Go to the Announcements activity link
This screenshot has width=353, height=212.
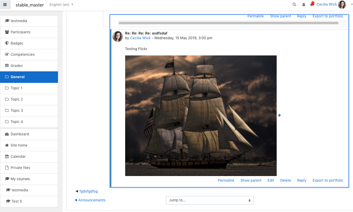90,200
